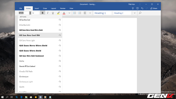
Task: Select Gill Sans Nova Cond font
Action: point(40,20)
